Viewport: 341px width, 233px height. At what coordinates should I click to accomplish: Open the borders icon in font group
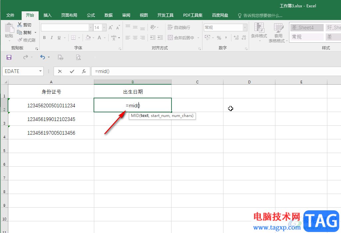coord(74,38)
